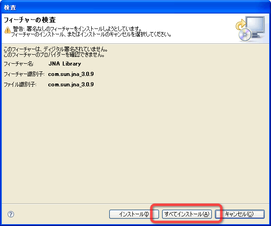Click the line asking to select install or cancel
271x226 pixels.
tap(91, 34)
